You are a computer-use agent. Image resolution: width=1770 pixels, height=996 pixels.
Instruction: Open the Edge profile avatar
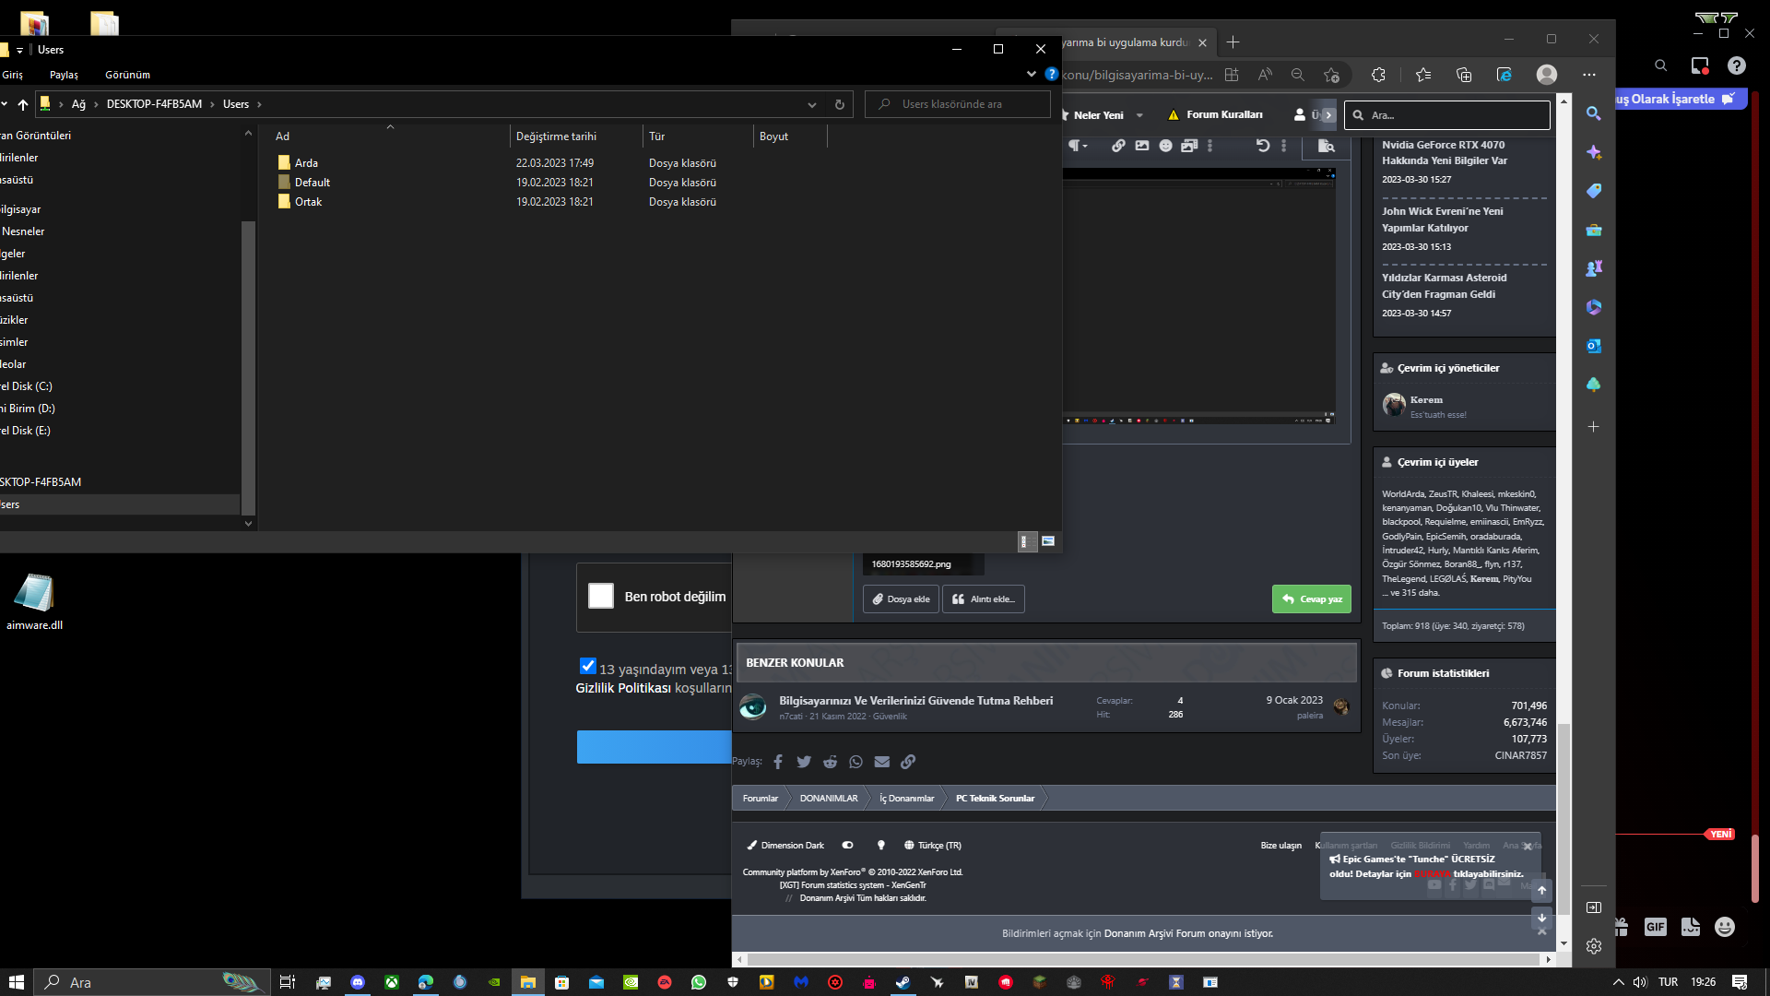(x=1547, y=75)
